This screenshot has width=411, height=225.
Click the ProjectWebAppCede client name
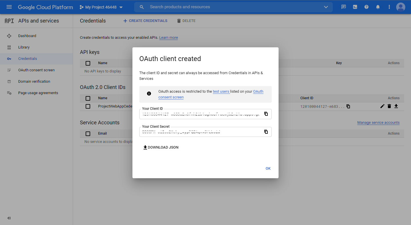pyautogui.click(x=115, y=106)
